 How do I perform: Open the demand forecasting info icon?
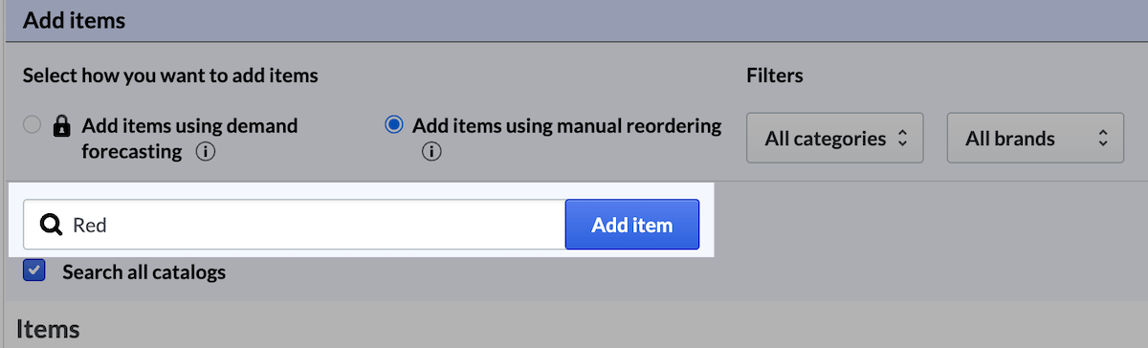coord(203,151)
